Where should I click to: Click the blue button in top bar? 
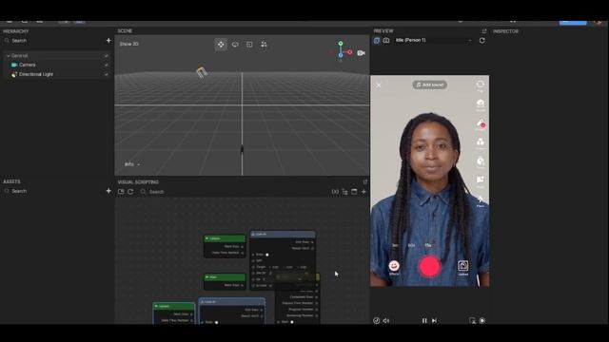(573, 23)
